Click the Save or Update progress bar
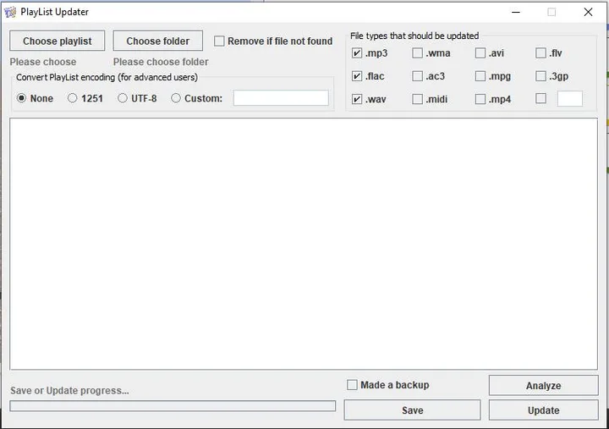Image resolution: width=609 pixels, height=429 pixels. [x=173, y=405]
